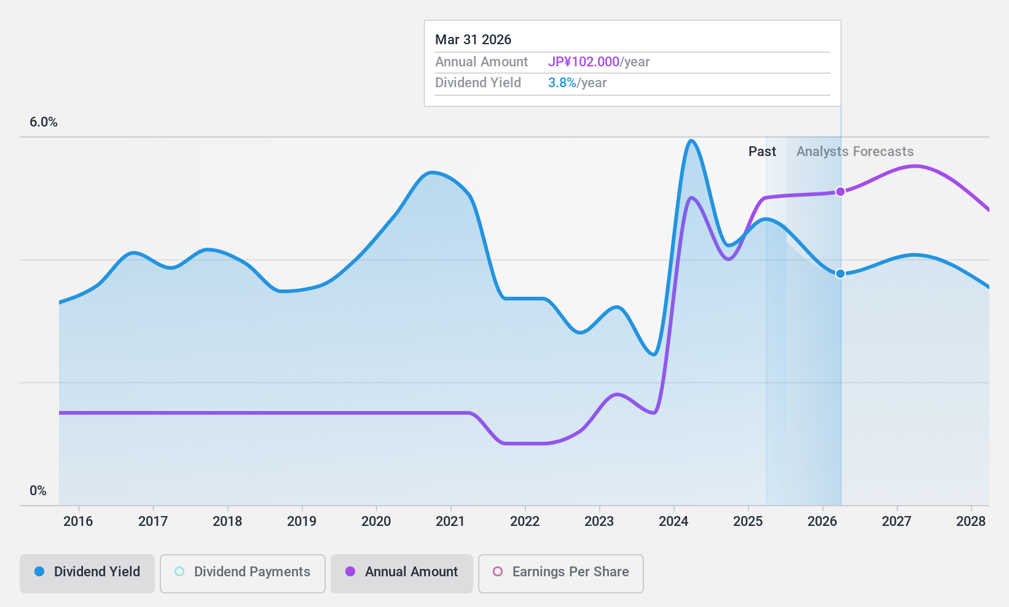Click the 2020 x-axis label

376,522
